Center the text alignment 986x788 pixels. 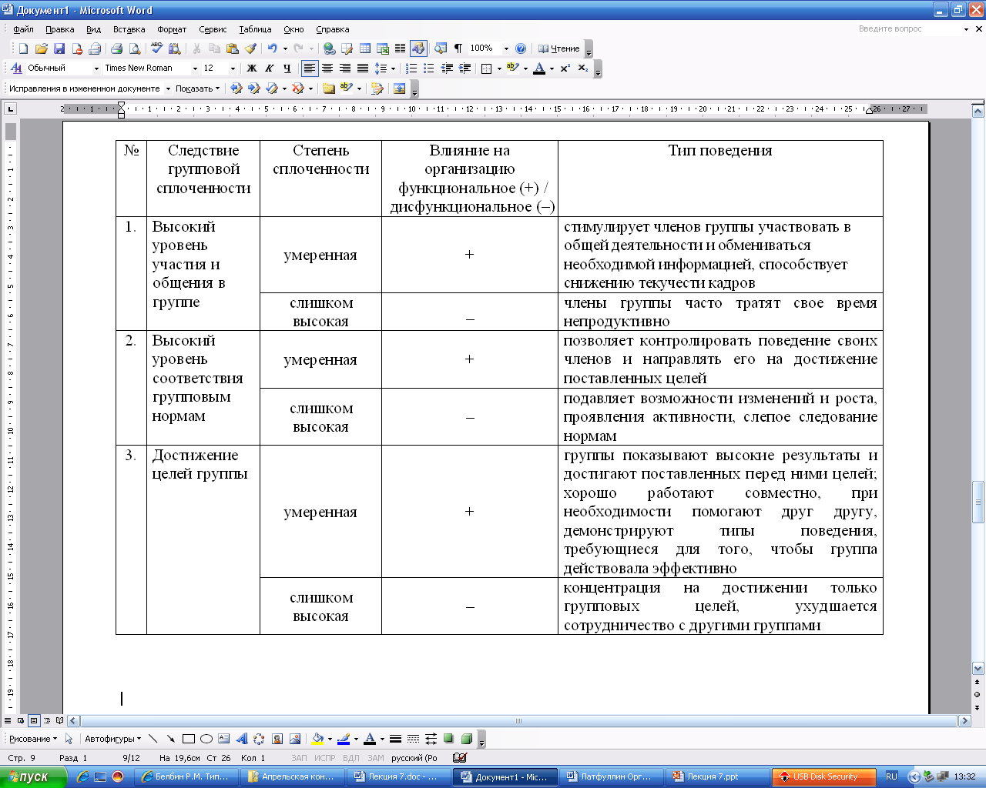point(327,68)
